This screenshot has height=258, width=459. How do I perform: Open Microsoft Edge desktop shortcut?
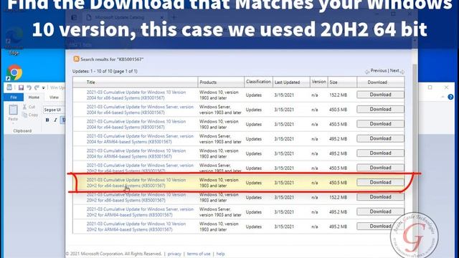point(14,40)
